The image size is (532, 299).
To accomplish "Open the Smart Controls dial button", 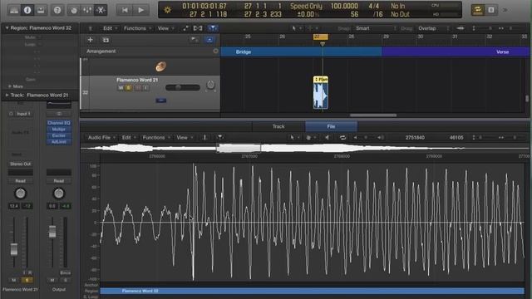I will (74, 10).
